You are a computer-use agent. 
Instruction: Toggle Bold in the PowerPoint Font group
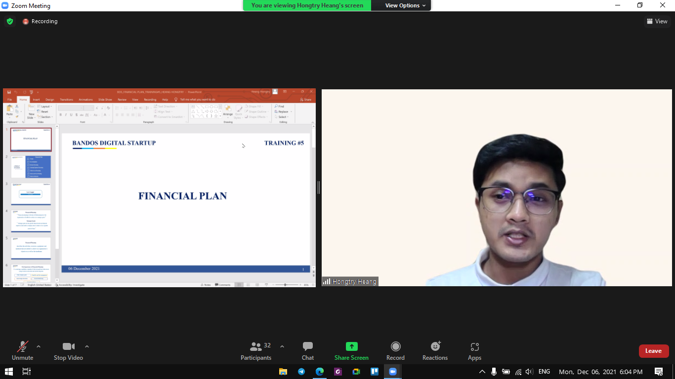pyautogui.click(x=60, y=114)
